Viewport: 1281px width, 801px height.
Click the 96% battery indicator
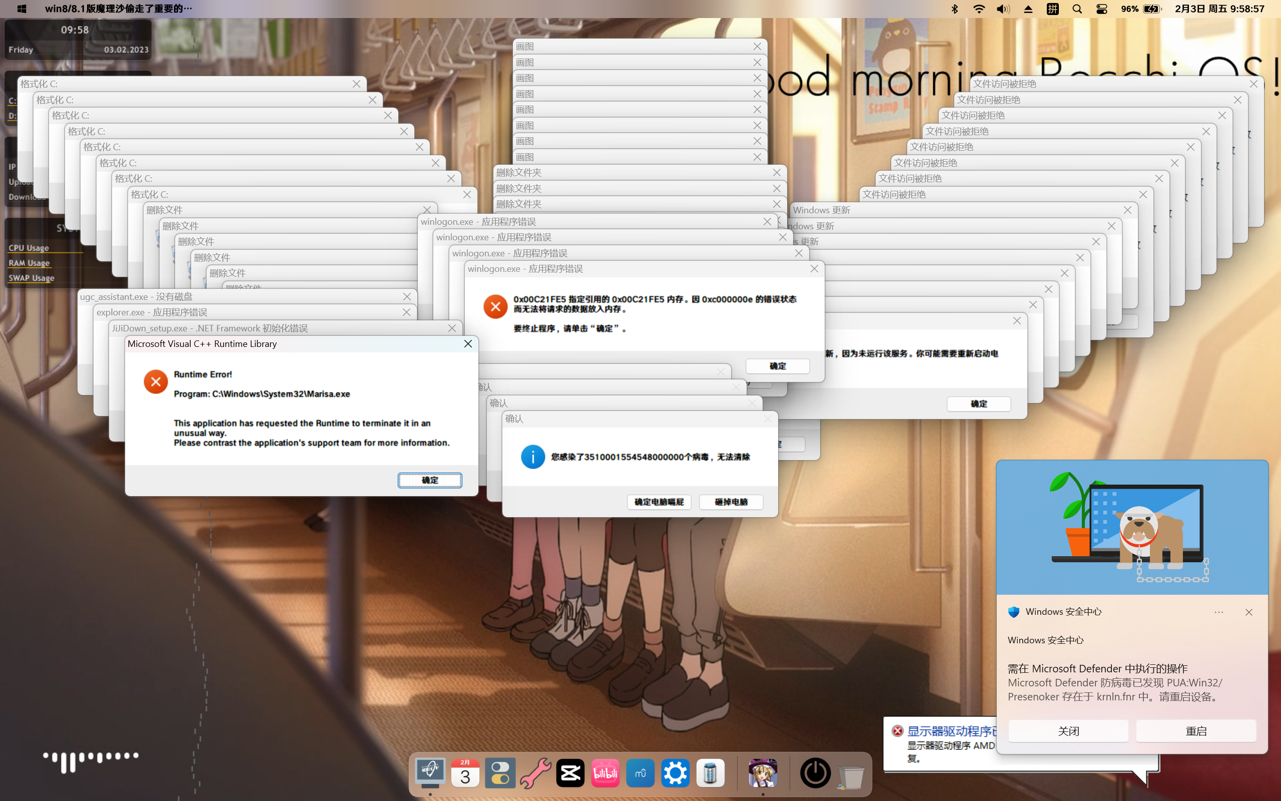[1141, 9]
